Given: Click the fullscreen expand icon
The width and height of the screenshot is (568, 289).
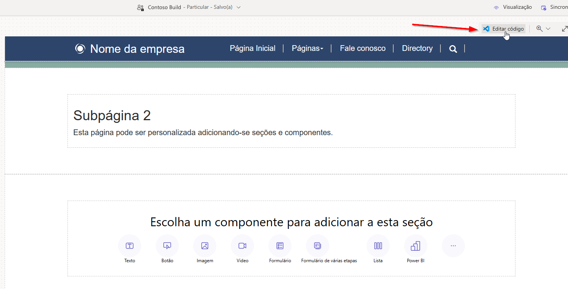Looking at the screenshot, I should coord(565,28).
